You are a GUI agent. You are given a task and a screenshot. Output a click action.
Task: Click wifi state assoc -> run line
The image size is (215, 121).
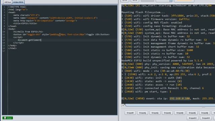(152, 85)
